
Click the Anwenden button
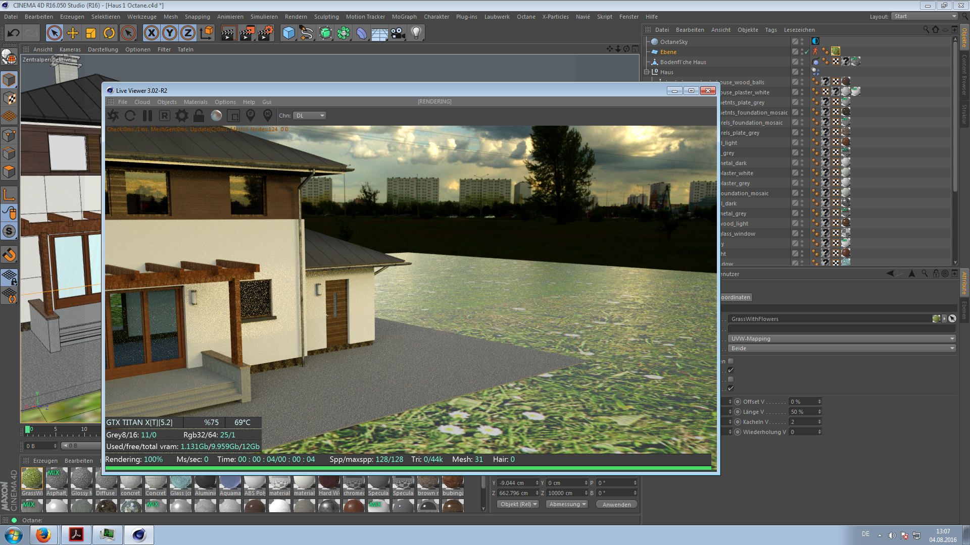[x=616, y=505]
